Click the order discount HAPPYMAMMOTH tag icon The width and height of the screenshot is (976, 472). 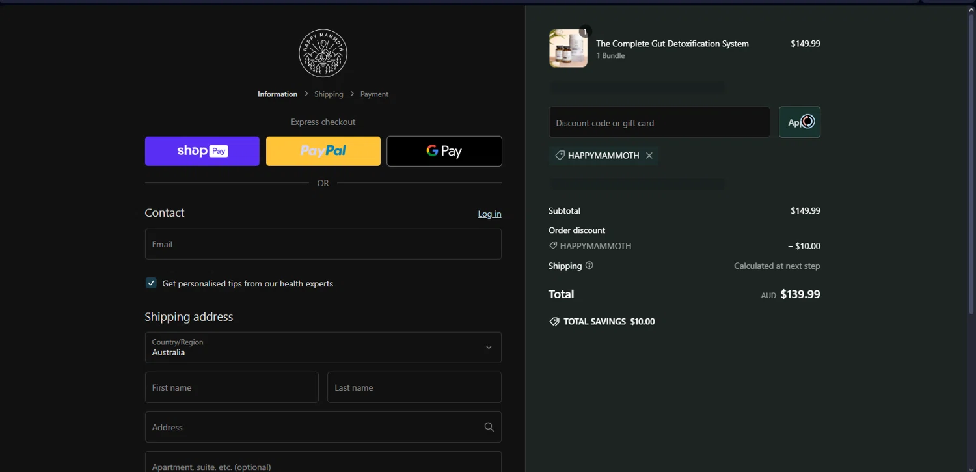point(553,246)
